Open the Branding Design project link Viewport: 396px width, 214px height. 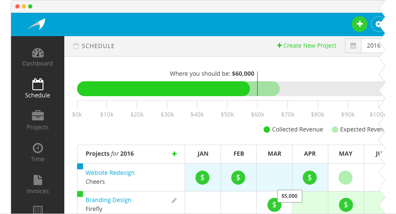click(x=108, y=200)
